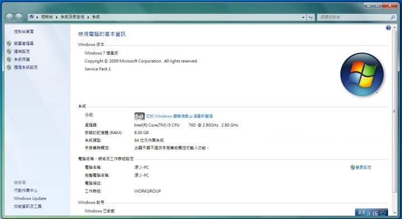Maximize the System window
402x219 pixels.
[x=377, y=5]
